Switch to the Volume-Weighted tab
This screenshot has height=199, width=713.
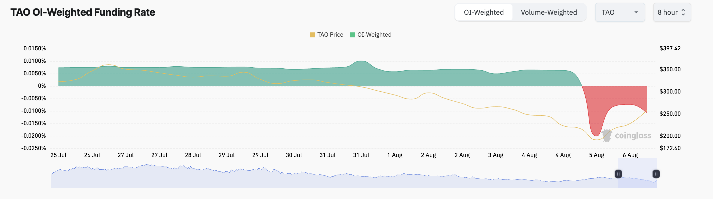(x=549, y=12)
